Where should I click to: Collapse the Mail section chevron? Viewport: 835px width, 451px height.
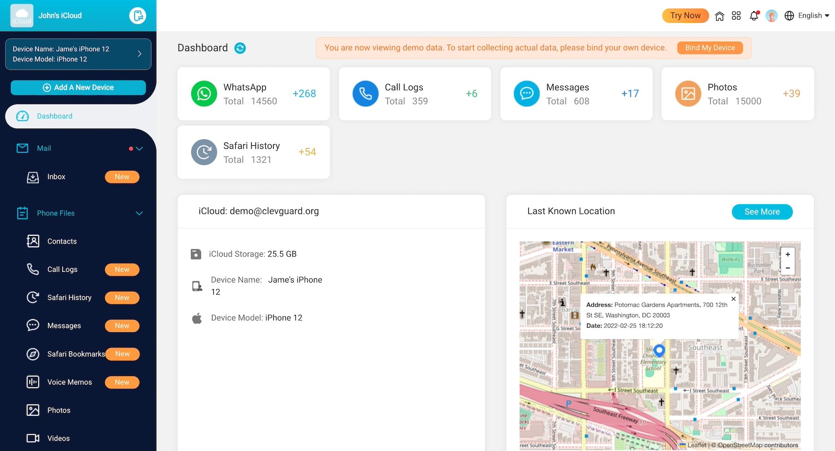pyautogui.click(x=139, y=148)
